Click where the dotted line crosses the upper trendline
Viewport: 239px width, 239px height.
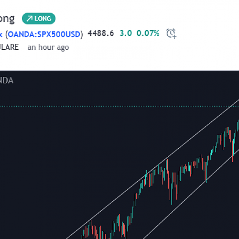pos(230,106)
